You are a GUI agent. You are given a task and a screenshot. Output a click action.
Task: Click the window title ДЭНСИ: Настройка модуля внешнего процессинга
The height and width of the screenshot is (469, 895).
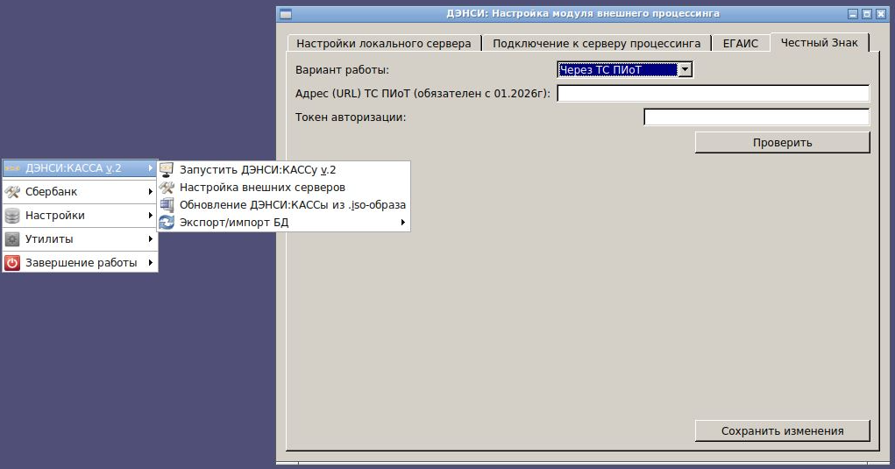point(583,14)
